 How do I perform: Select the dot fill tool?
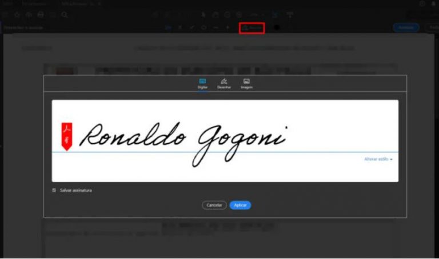tap(228, 27)
